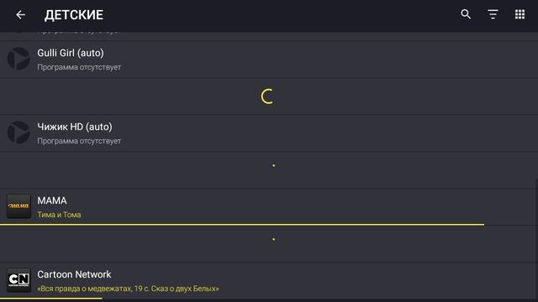This screenshot has width=538, height=302.
Task: Select the Cartoon Network channel title
Action: point(74,274)
